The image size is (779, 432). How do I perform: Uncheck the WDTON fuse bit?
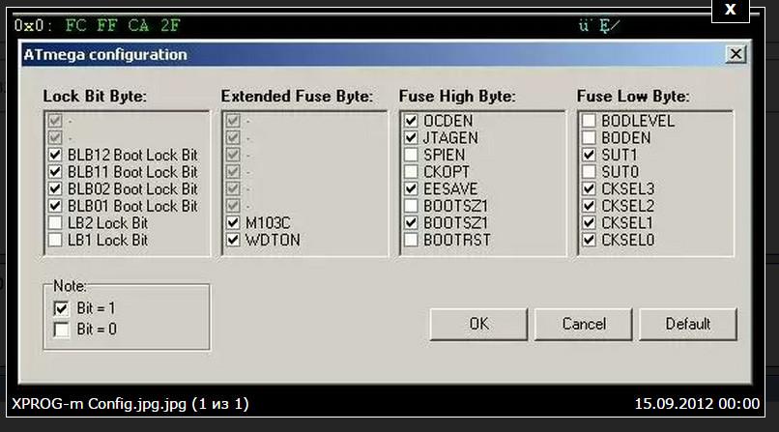(233, 240)
